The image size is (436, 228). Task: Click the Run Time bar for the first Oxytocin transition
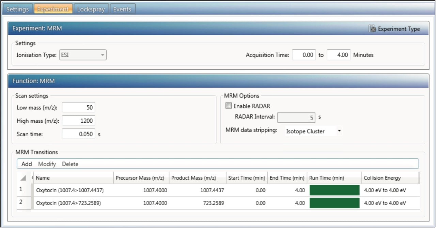pos(334,190)
